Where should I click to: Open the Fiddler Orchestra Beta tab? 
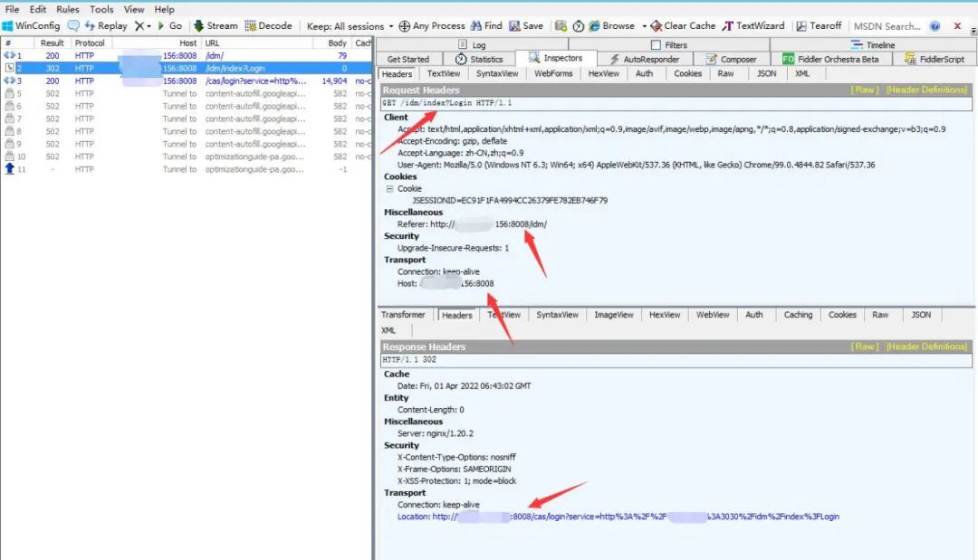(830, 59)
